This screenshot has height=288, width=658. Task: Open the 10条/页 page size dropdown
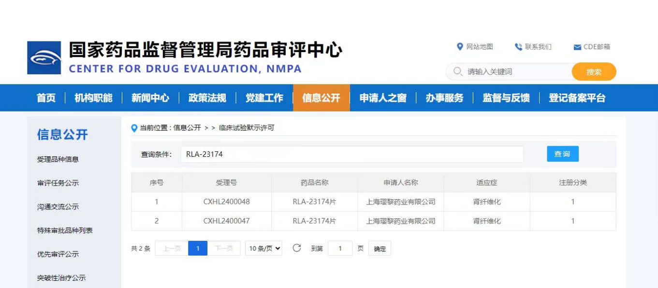click(x=263, y=248)
